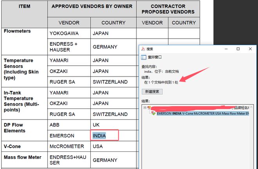Click the ENDRESS+HAUSER cell in Mass flow Meter row

click(x=69, y=160)
